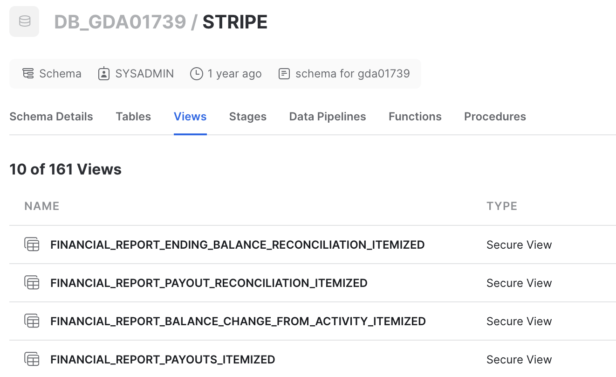Viewport: 616px width, 377px height.
Task: Click view icon for ENDING_BALANCE_RECONCILIATION_ITEMIZED row
Action: 32,244
